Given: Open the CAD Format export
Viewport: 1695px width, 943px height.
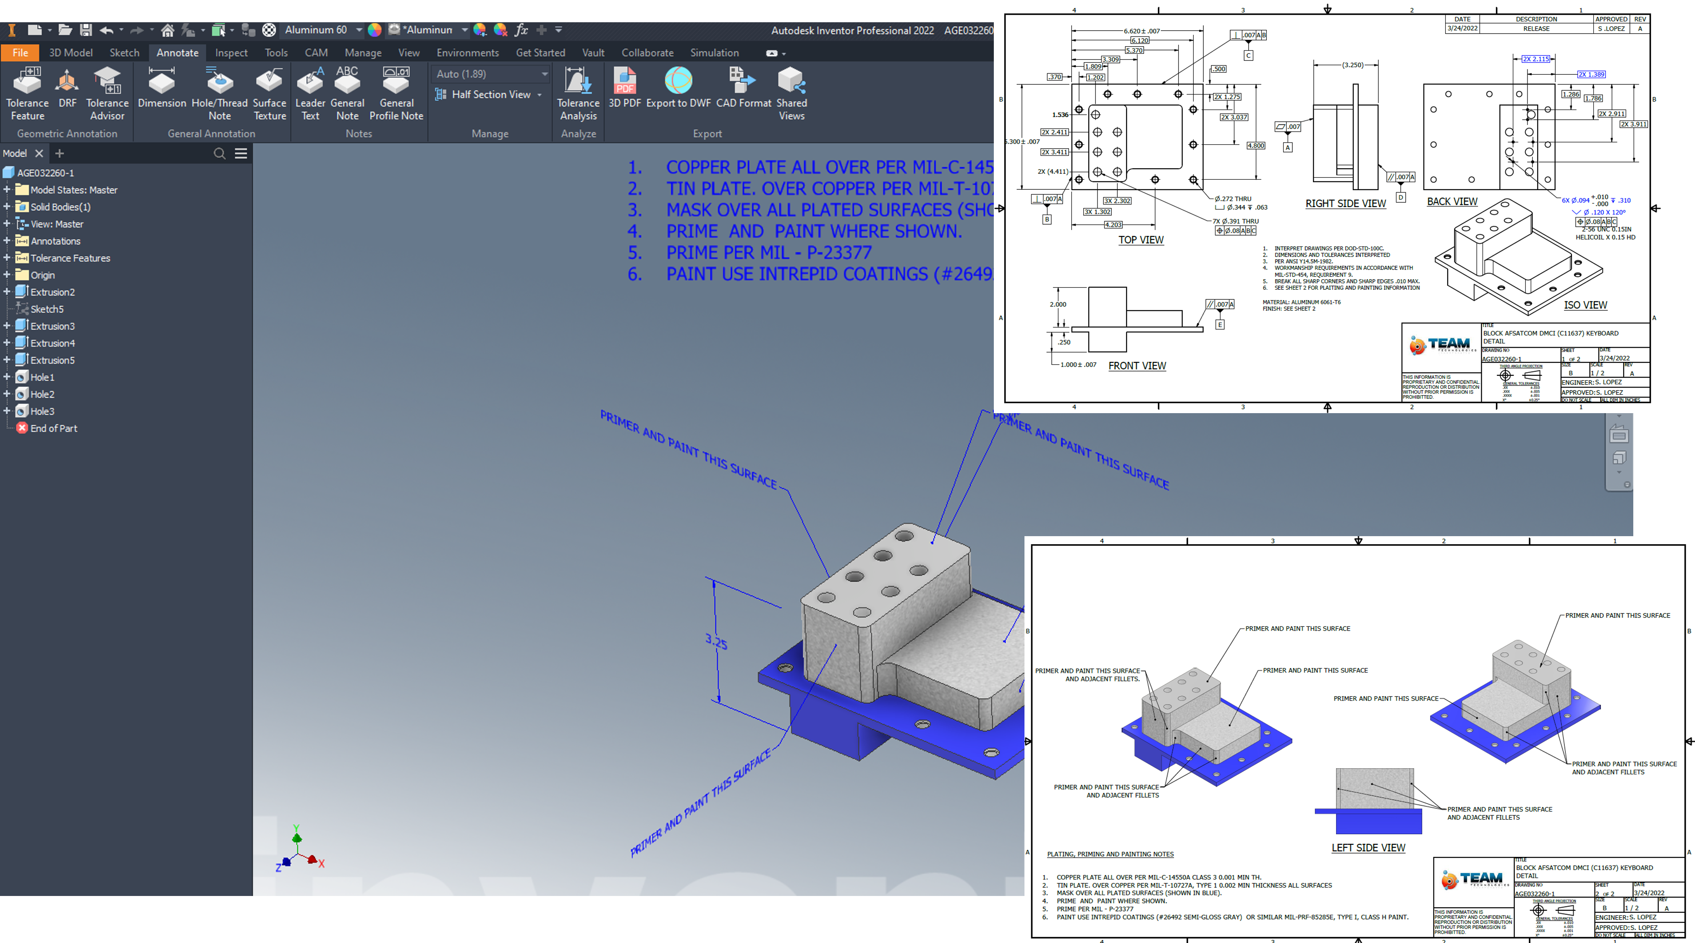Looking at the screenshot, I should [744, 87].
